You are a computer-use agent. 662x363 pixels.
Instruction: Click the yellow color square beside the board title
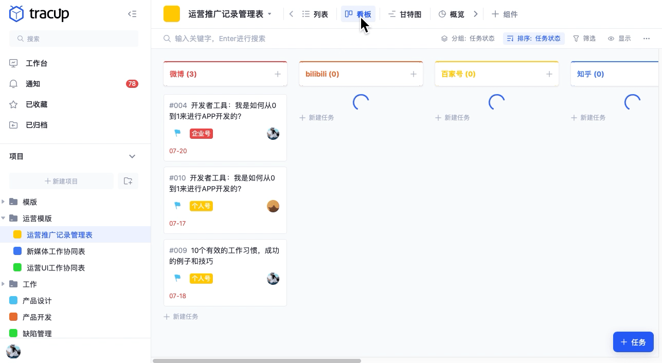click(172, 14)
